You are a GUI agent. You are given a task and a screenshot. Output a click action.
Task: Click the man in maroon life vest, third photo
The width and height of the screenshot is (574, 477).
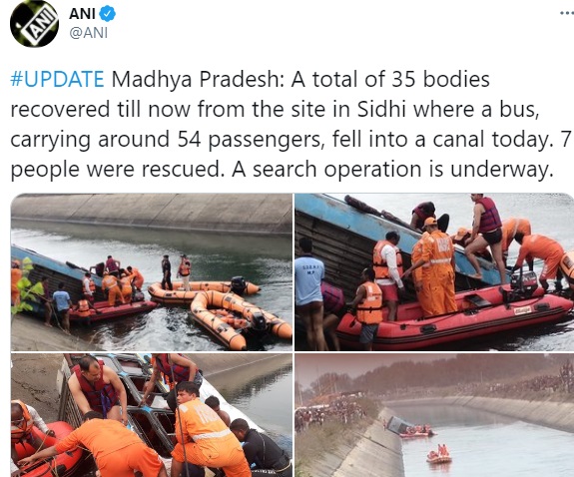97,386
